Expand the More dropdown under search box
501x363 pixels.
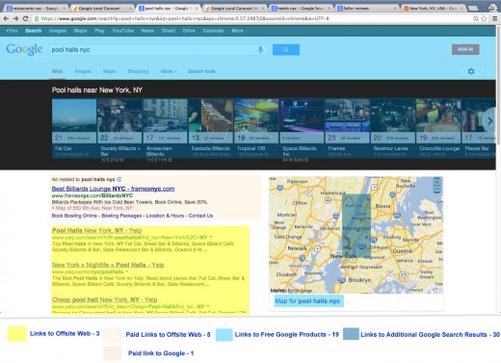169,71
